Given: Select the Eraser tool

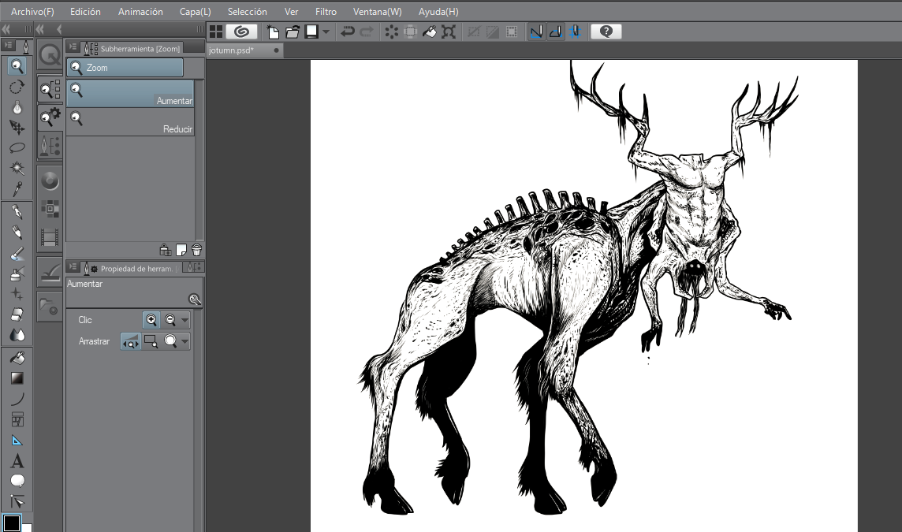Looking at the screenshot, I should [17, 314].
